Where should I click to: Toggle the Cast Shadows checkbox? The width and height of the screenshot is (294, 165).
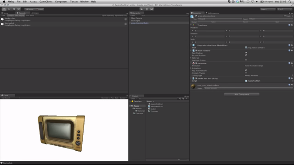click(246, 53)
